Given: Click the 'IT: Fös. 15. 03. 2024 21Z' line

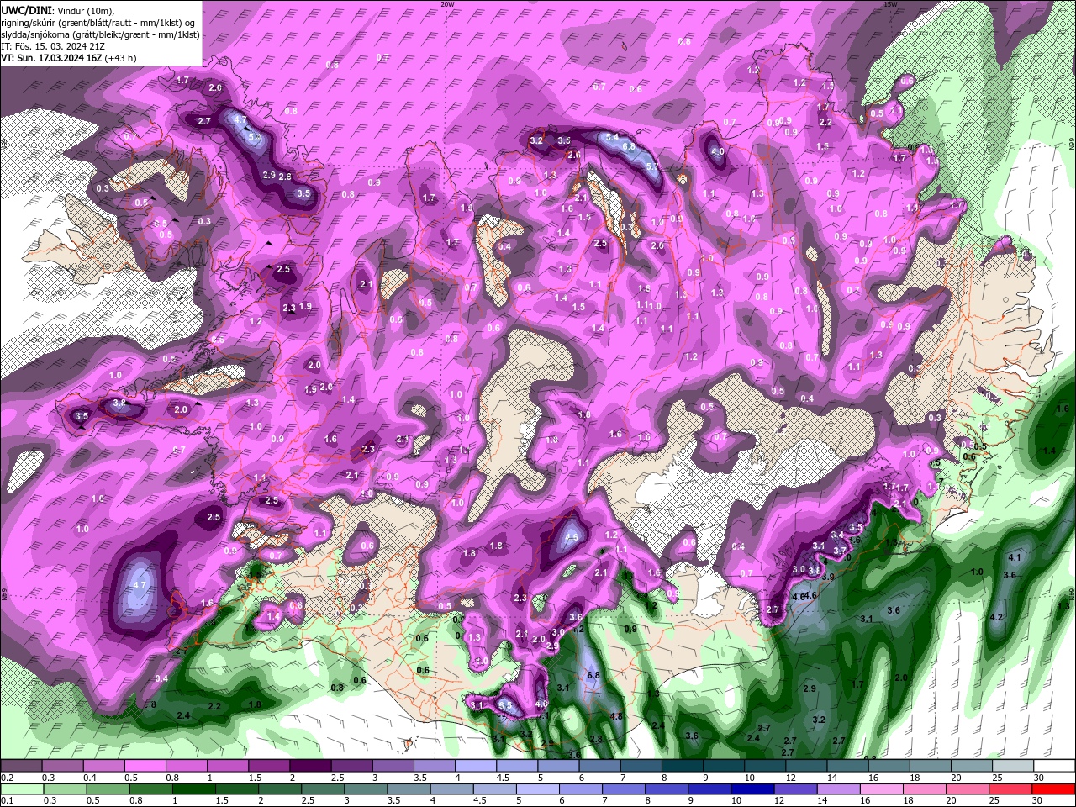Looking at the screenshot, I should 53,46.
